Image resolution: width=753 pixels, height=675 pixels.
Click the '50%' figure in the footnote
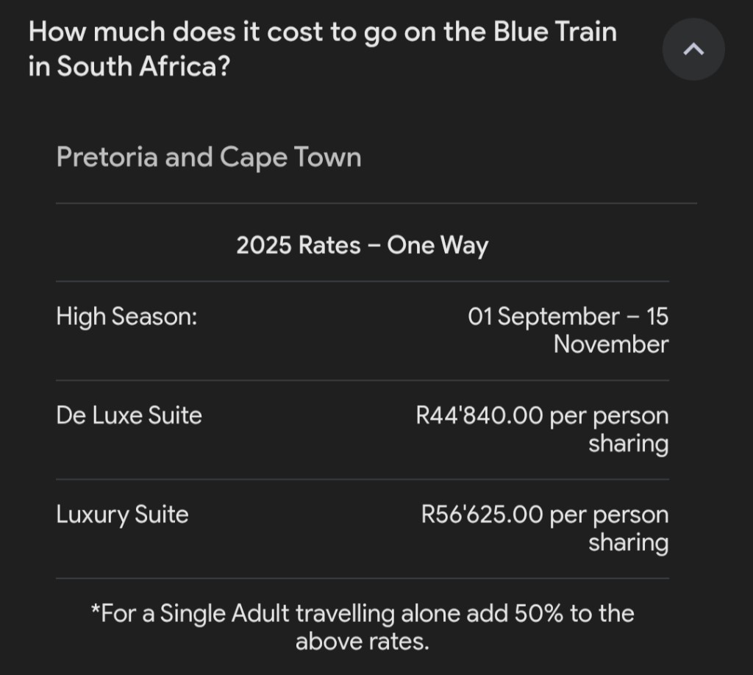tap(538, 613)
